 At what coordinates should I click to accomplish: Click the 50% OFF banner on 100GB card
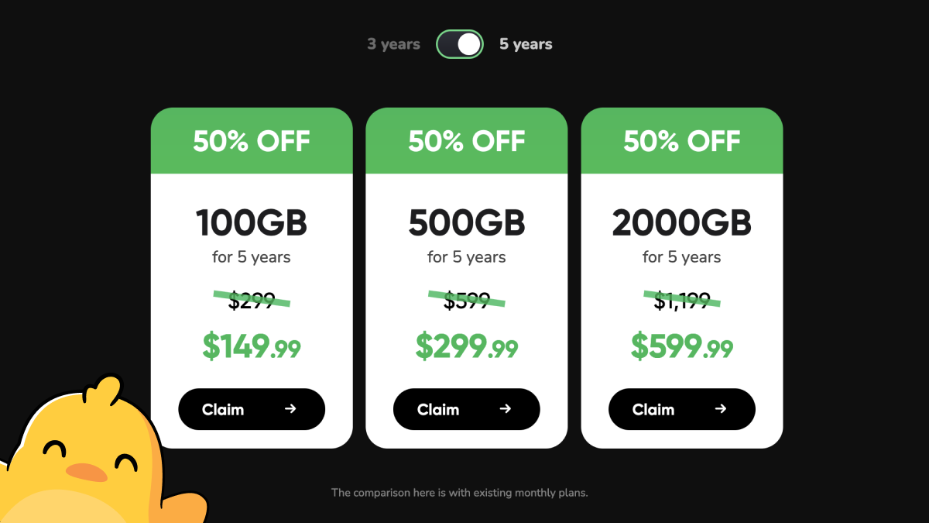point(252,141)
